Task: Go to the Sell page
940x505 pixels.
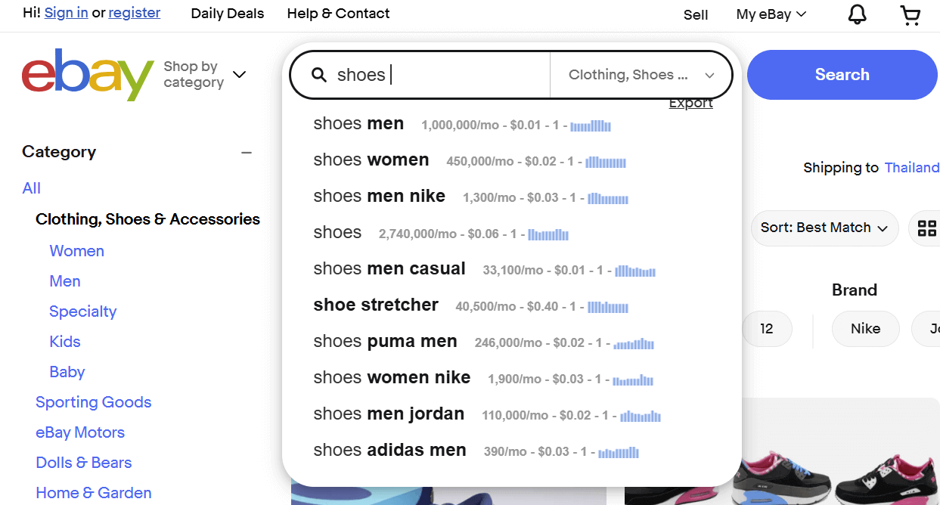Action: coord(696,14)
